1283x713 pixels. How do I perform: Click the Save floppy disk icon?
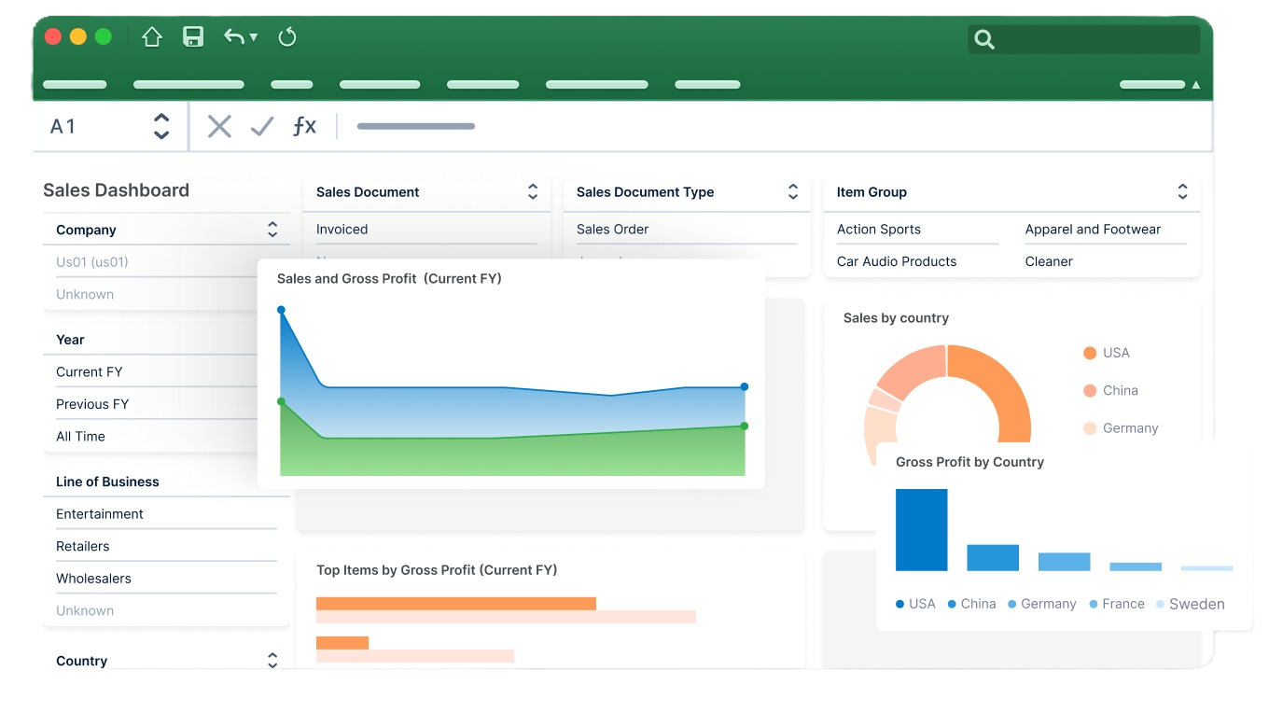pyautogui.click(x=193, y=37)
